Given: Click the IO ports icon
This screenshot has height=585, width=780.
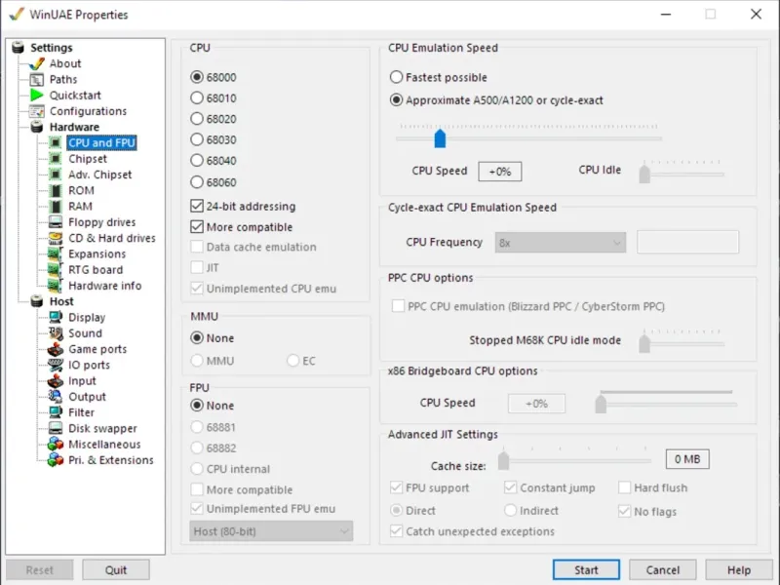Looking at the screenshot, I should [56, 365].
